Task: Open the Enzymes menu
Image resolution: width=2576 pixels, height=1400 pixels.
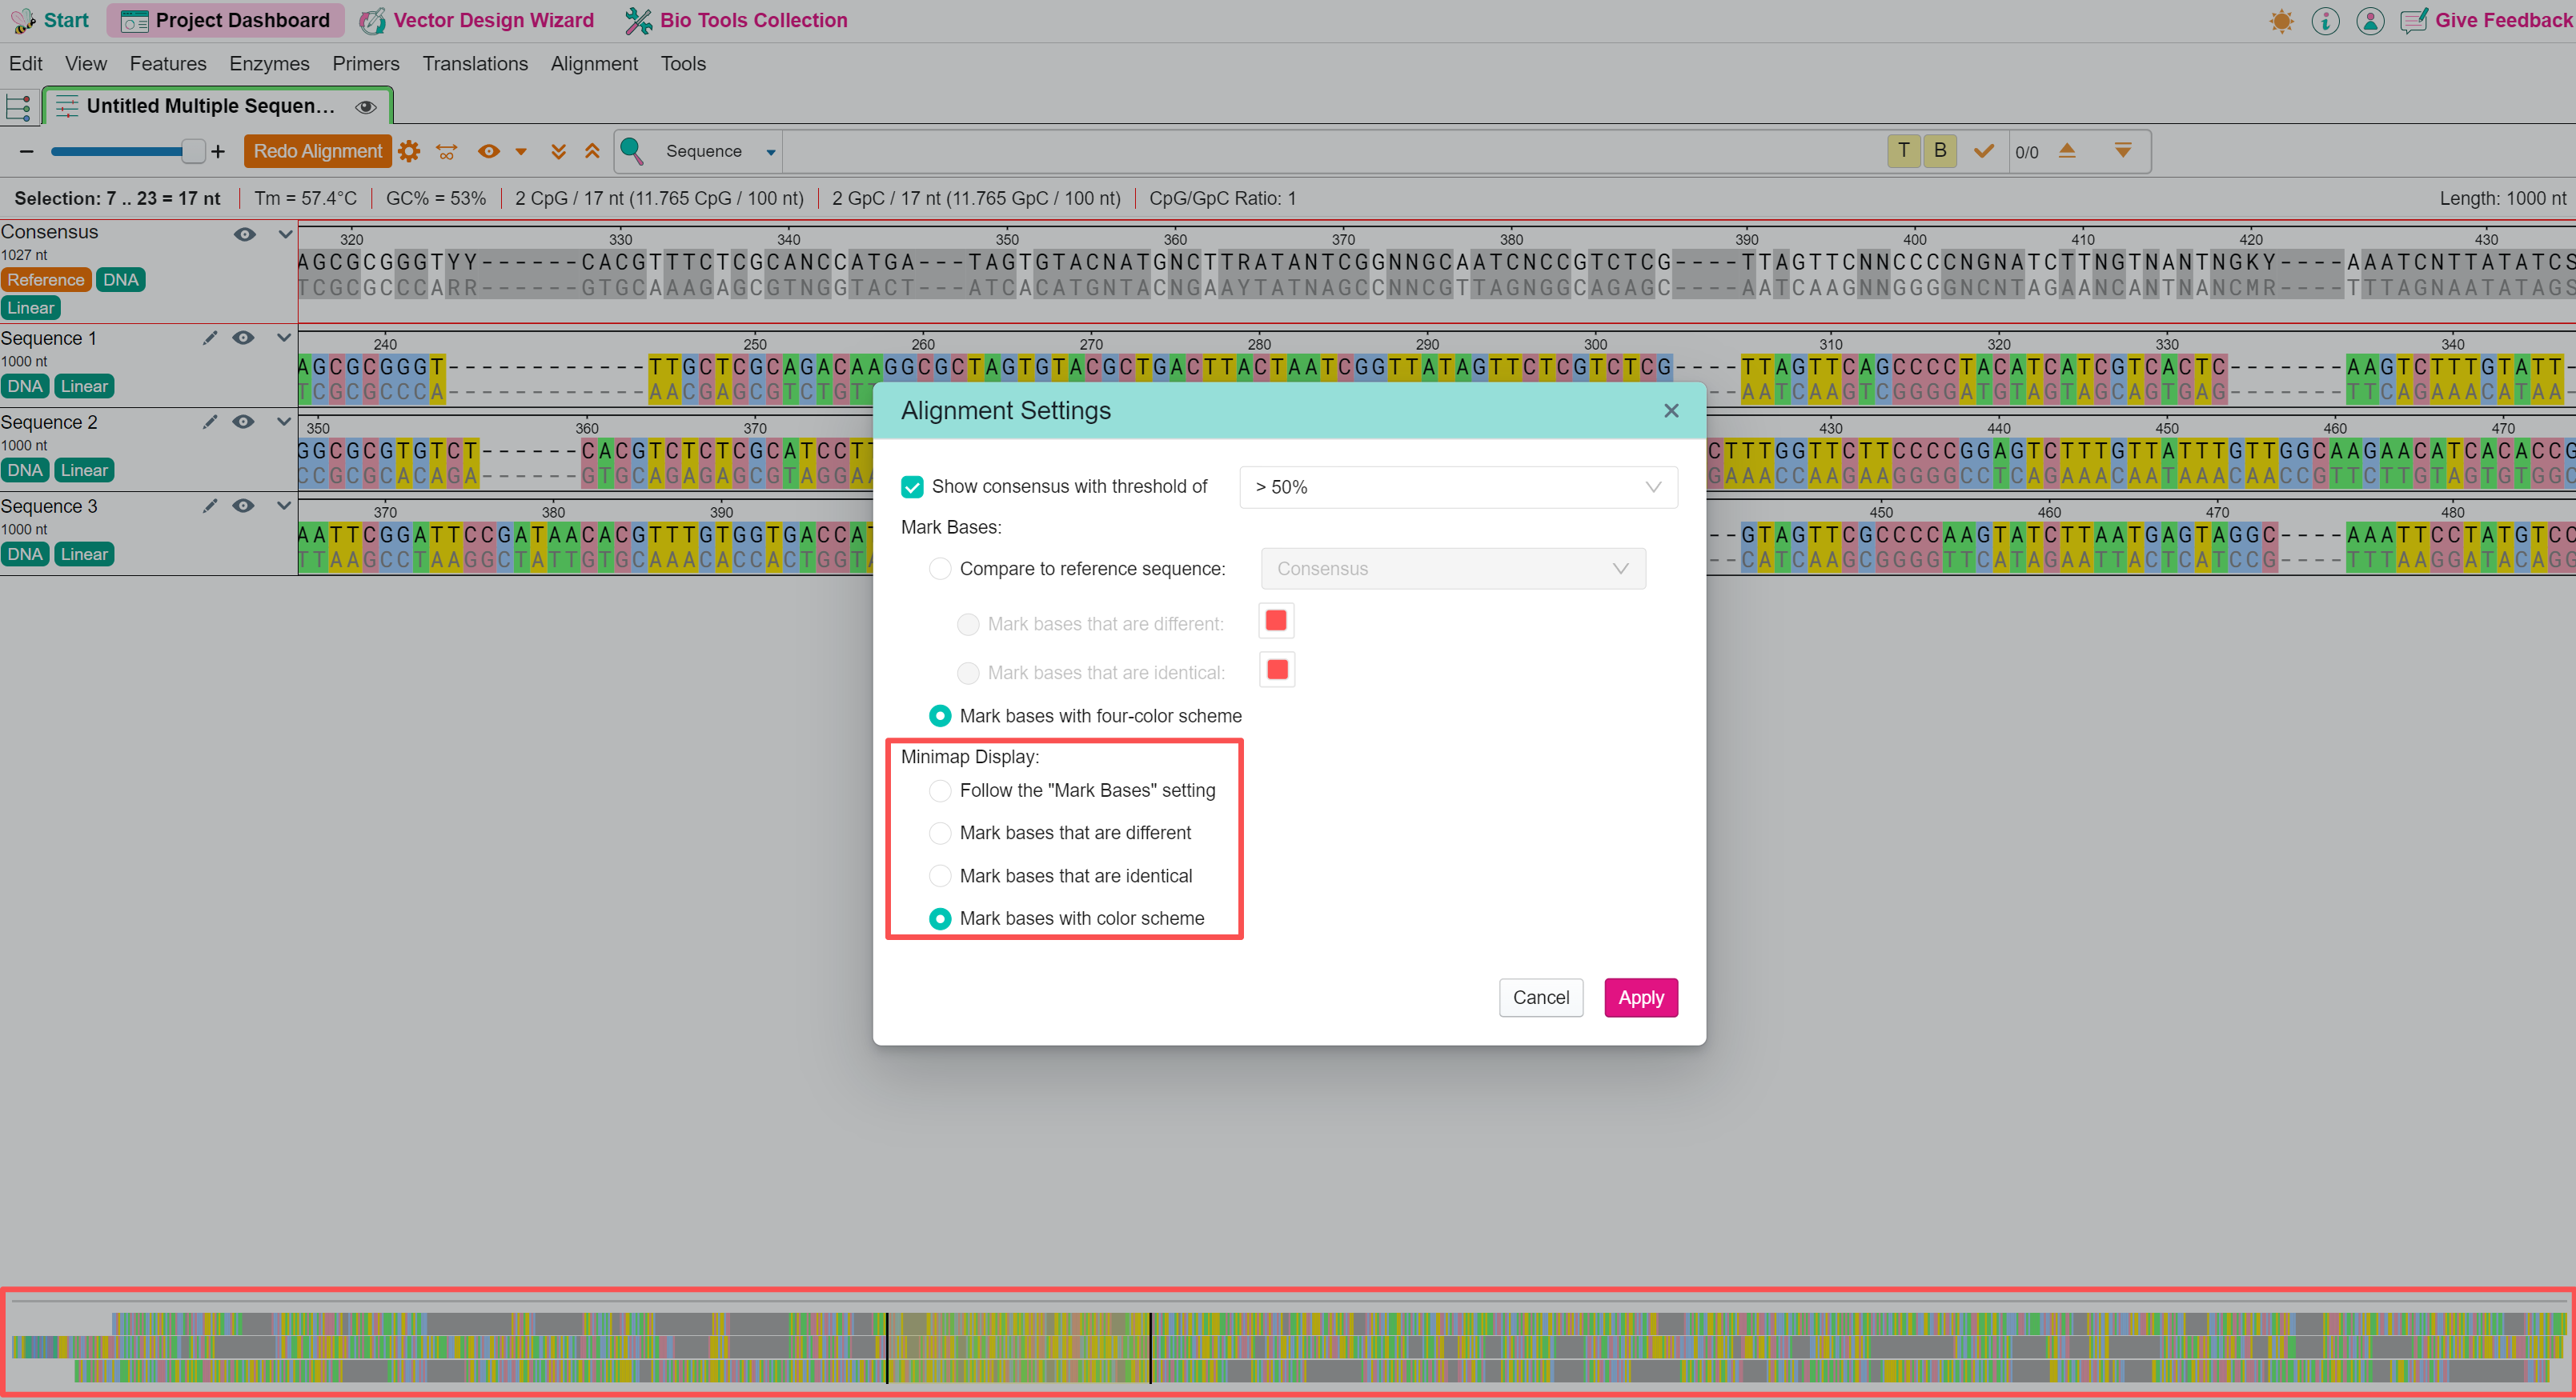Action: click(x=269, y=63)
